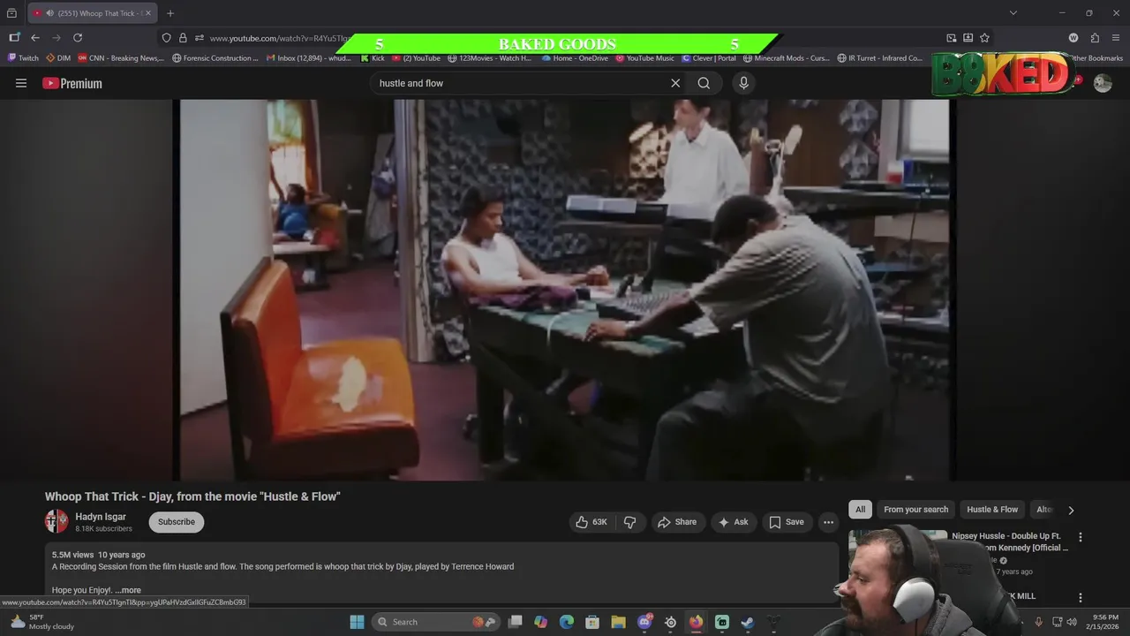Select the All filter chip
The width and height of the screenshot is (1130, 636).
coord(861,510)
